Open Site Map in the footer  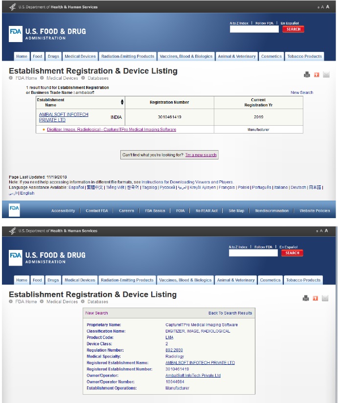point(236,210)
